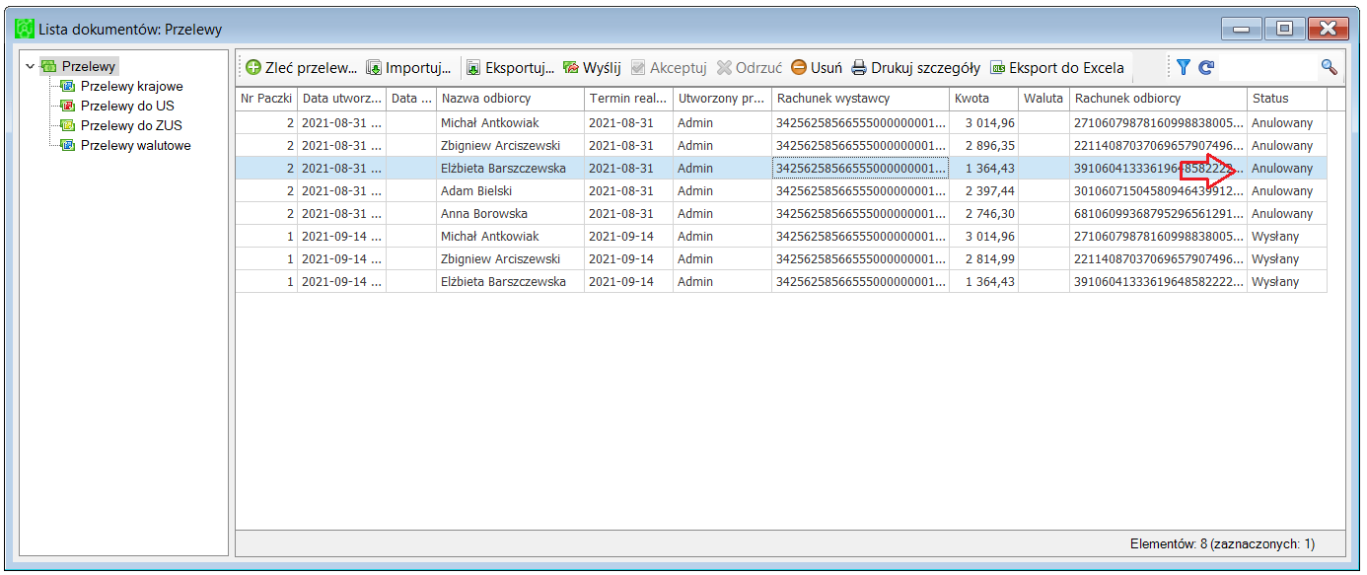Sort by the Nr Paczki column header
The height and width of the screenshot is (575, 1367).
266,99
